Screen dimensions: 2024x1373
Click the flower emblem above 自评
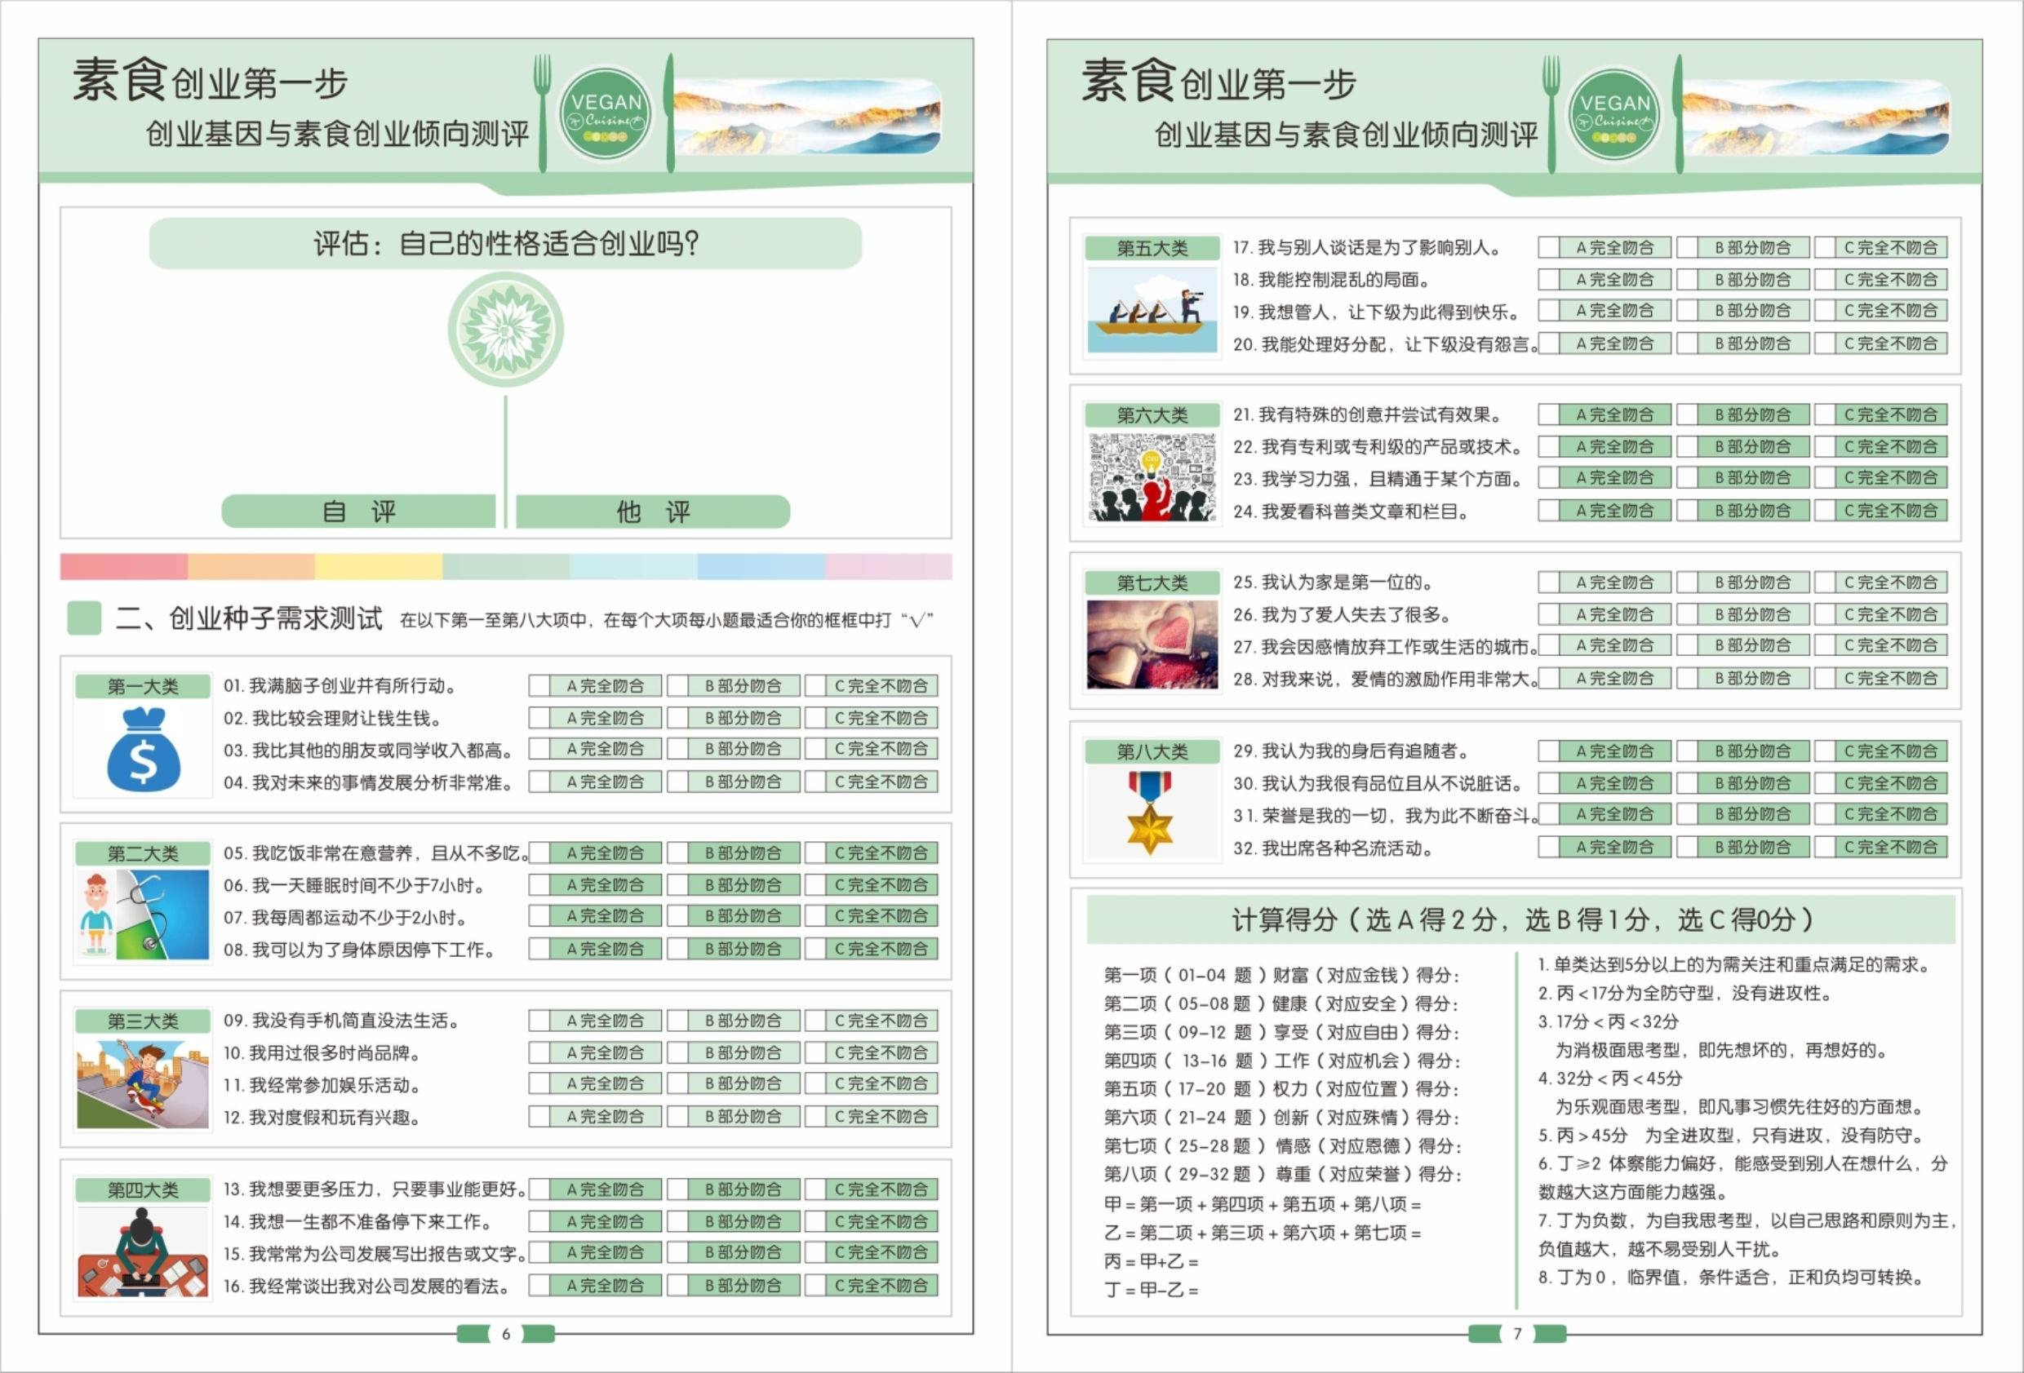click(505, 330)
